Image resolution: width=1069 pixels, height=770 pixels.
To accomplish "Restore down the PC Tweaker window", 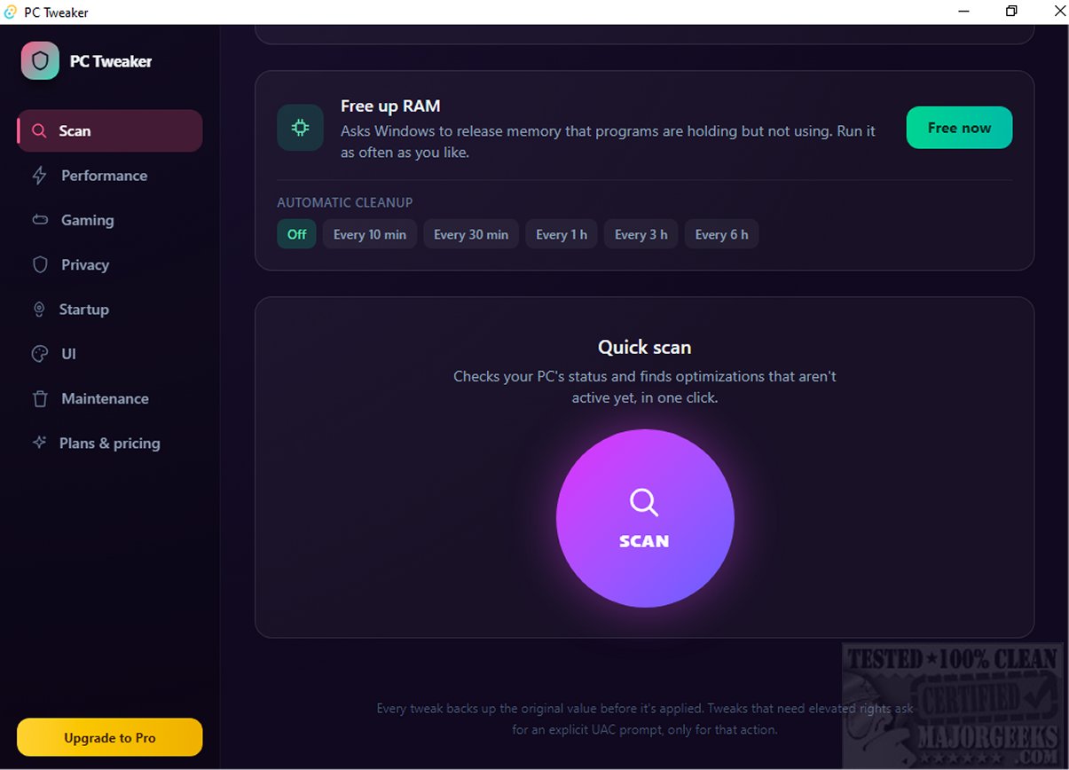I will (x=1011, y=12).
